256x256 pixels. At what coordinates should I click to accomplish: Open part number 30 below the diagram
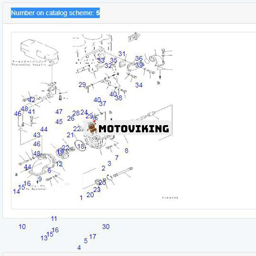coord(106,227)
